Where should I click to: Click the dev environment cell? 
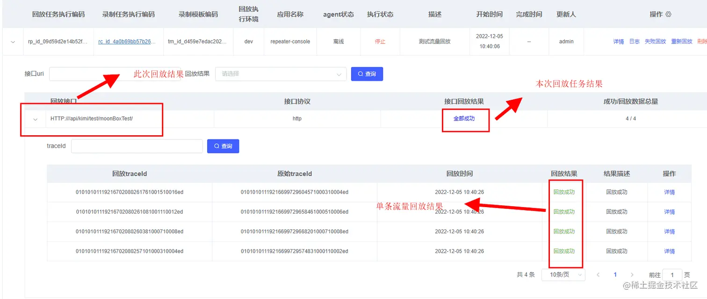click(x=249, y=42)
